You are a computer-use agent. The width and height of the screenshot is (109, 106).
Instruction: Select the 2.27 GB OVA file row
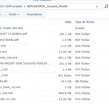point(54,46)
